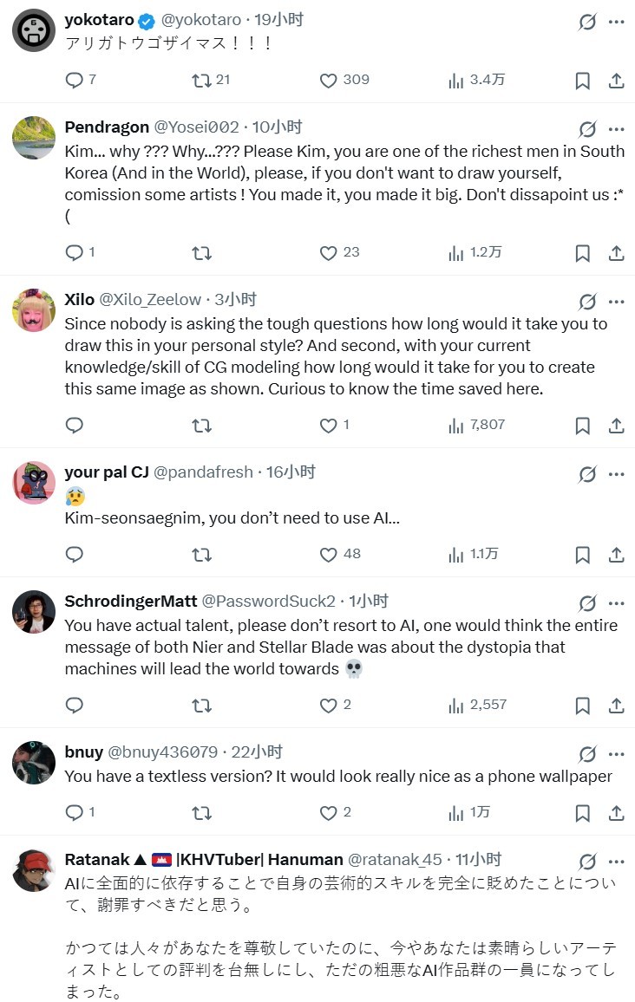View analytics on SchrodingerMatt's tweet

click(x=456, y=706)
